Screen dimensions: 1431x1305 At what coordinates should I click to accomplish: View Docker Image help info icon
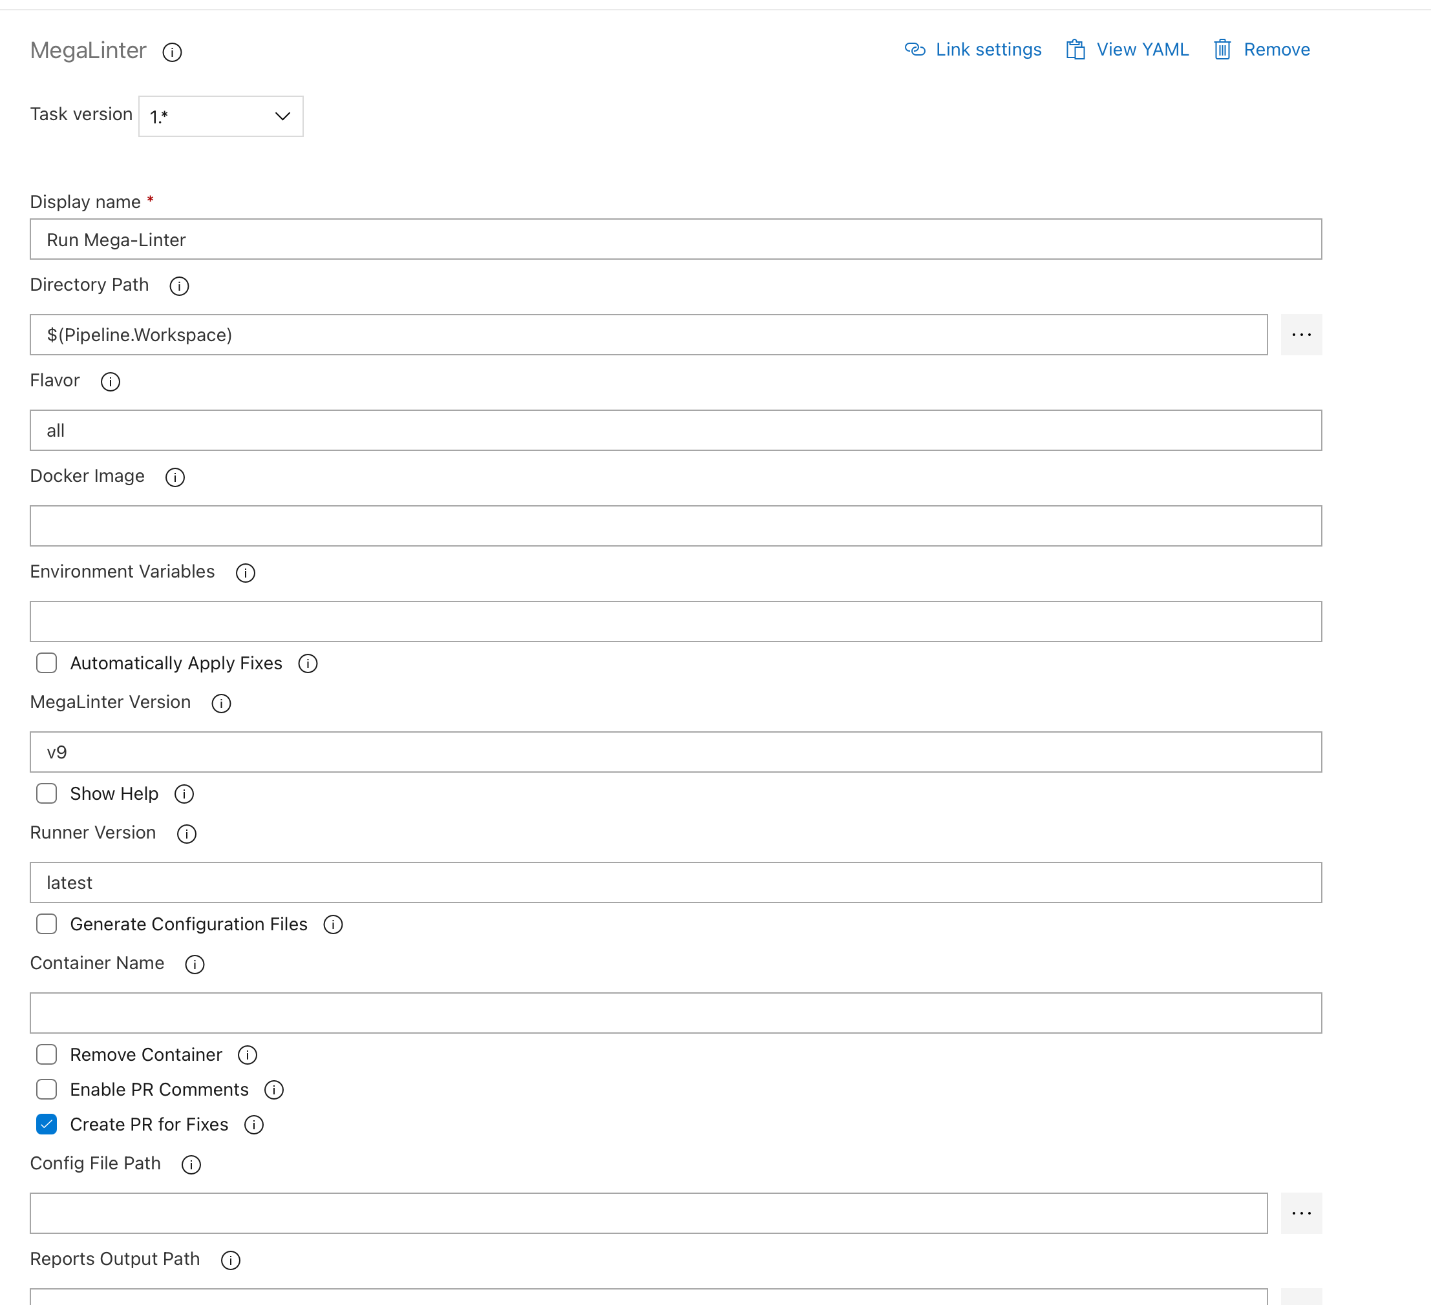coord(175,477)
